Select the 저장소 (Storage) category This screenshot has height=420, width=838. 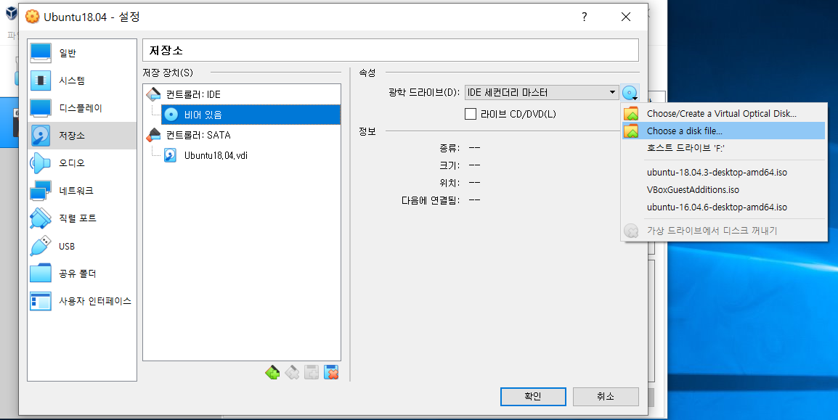tap(82, 136)
